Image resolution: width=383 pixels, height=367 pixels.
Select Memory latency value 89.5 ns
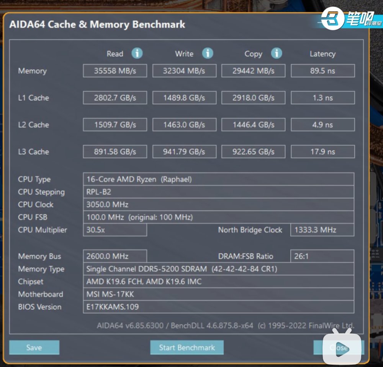point(322,71)
